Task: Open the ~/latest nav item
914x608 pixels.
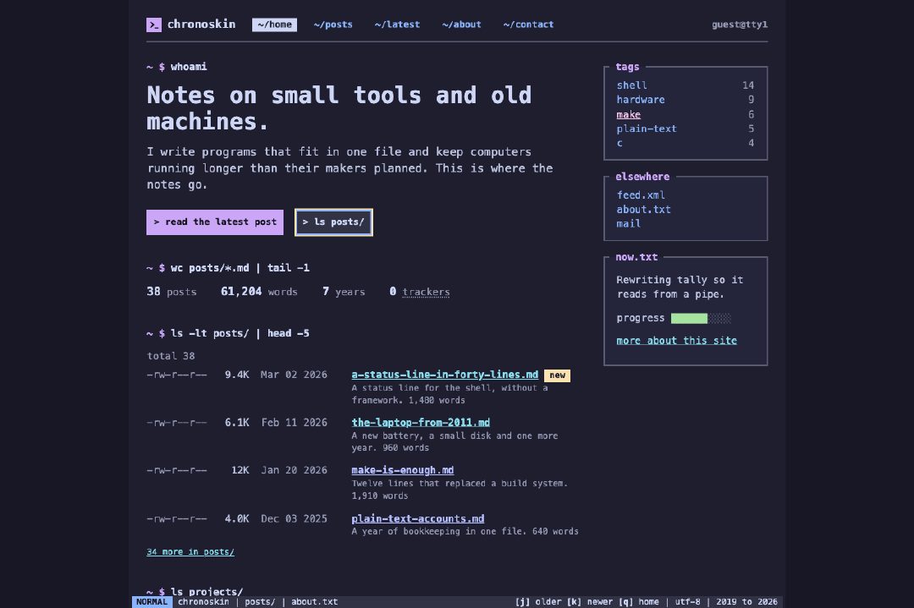Action: (x=397, y=25)
